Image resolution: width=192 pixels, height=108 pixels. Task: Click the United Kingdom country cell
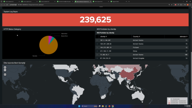139,58
